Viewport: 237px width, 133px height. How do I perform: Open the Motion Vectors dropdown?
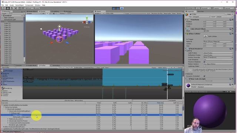tap(218, 64)
